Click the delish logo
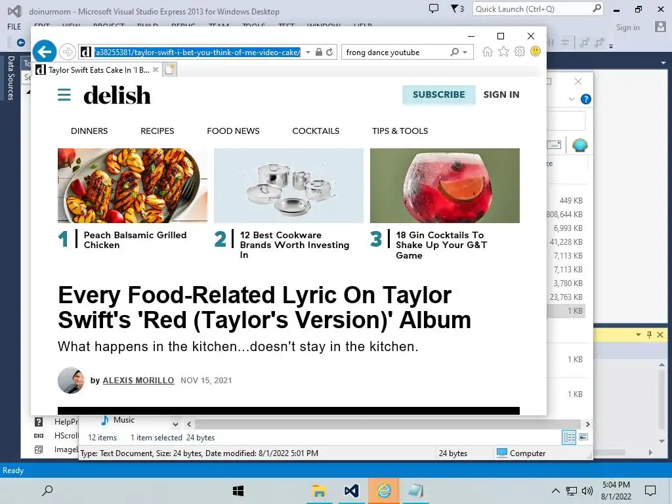This screenshot has height=504, width=672. (117, 94)
